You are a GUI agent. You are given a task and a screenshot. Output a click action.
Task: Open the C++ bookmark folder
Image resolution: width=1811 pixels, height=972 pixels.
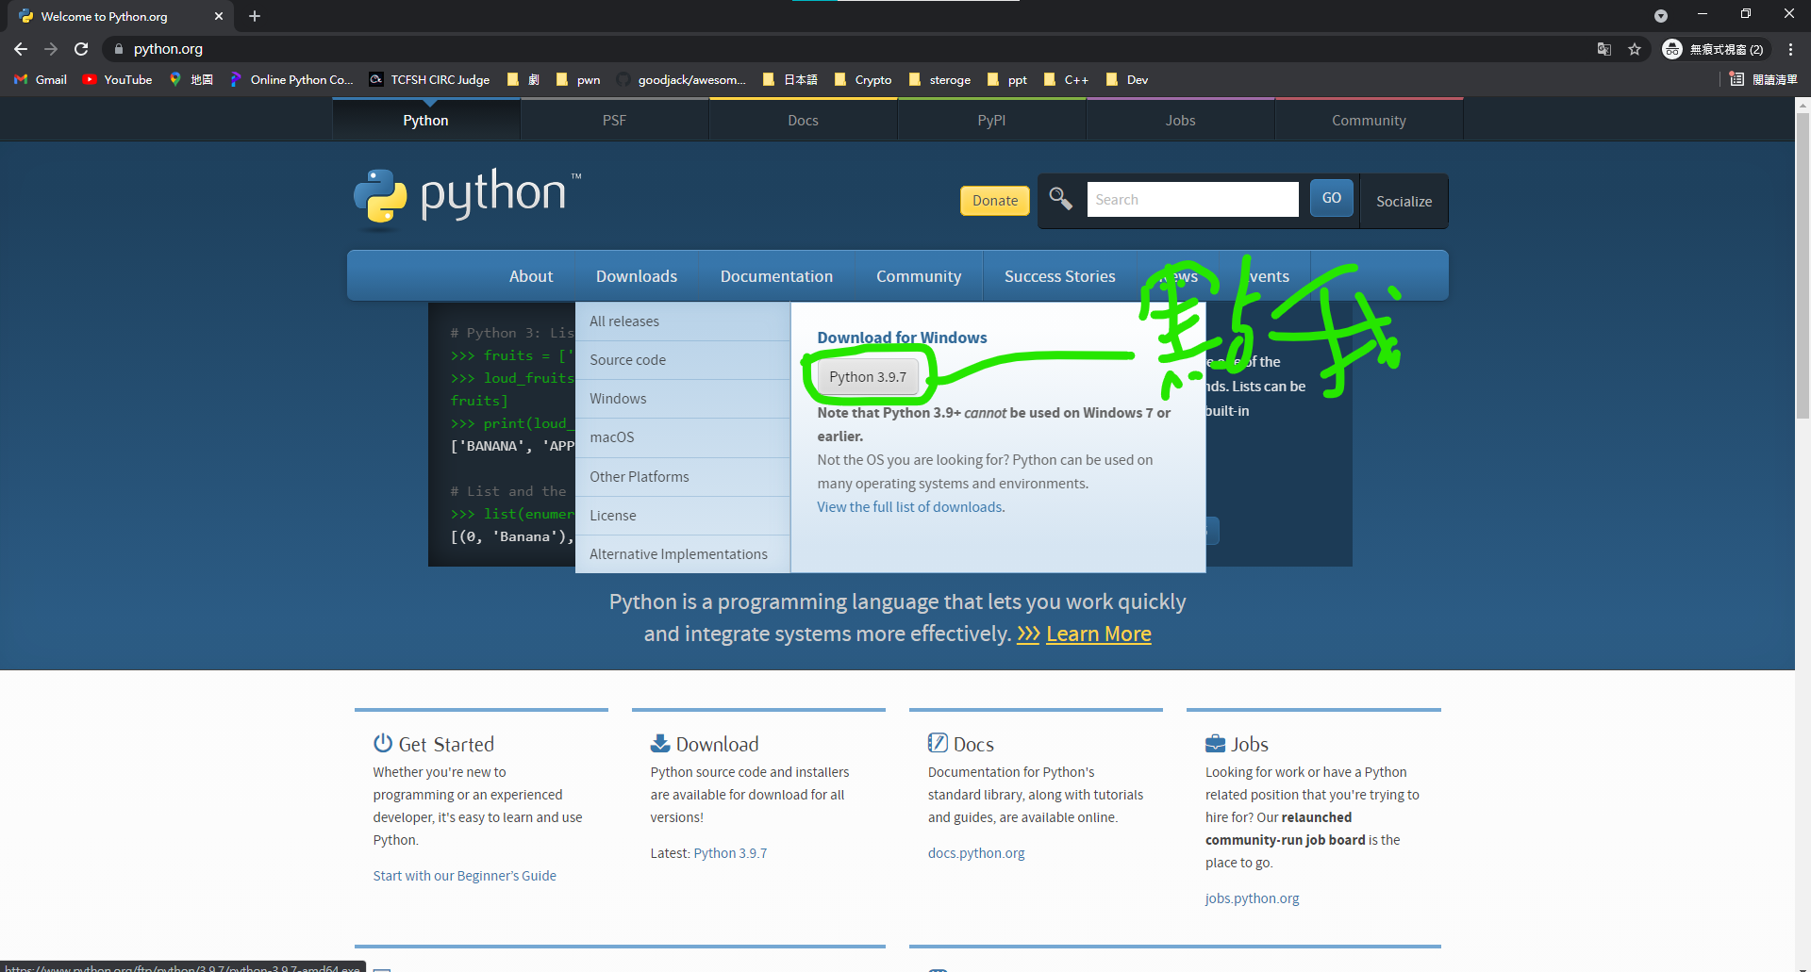[x=1067, y=80]
